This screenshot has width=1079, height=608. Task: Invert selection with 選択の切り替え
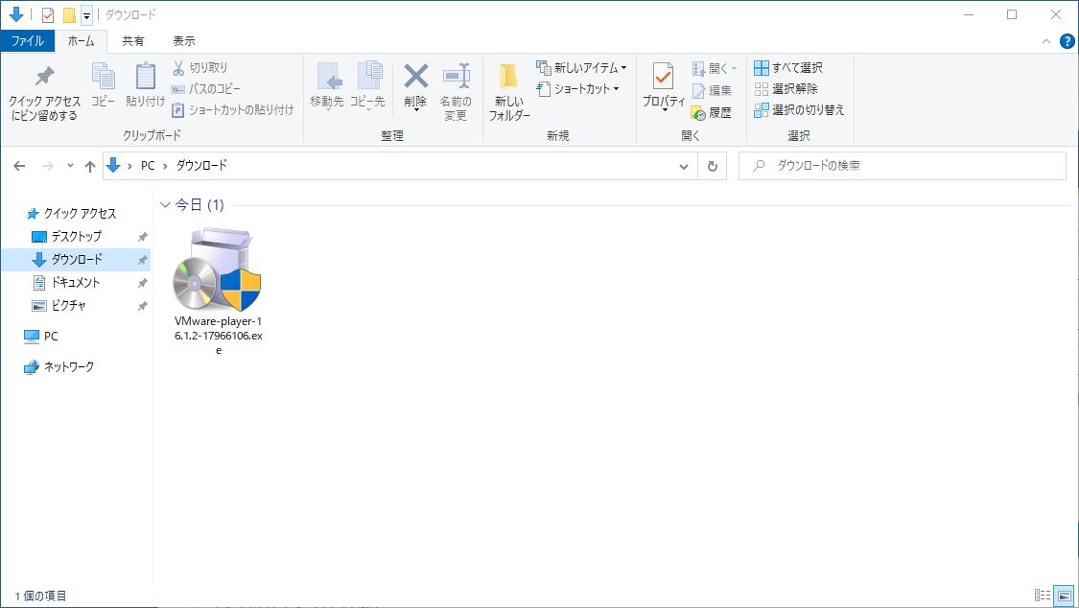pyautogui.click(x=799, y=110)
